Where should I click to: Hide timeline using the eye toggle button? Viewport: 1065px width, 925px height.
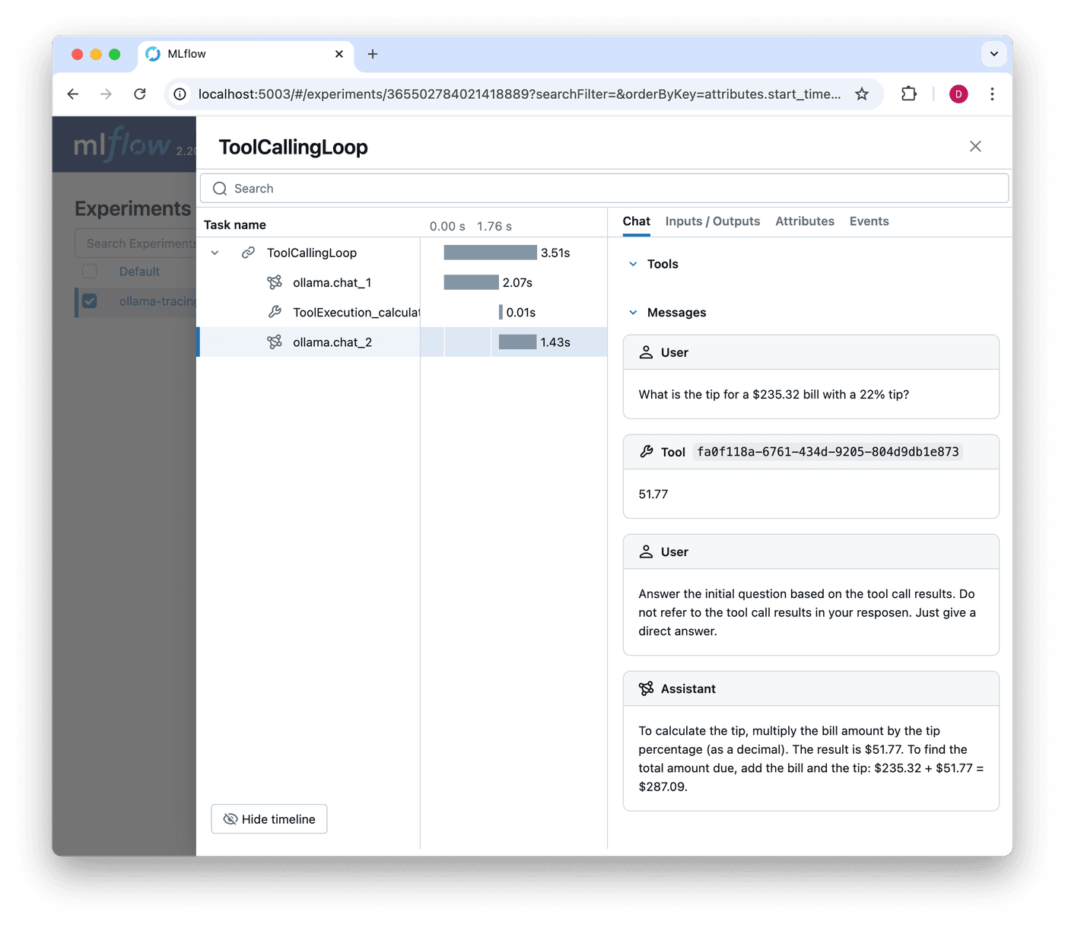click(x=269, y=819)
